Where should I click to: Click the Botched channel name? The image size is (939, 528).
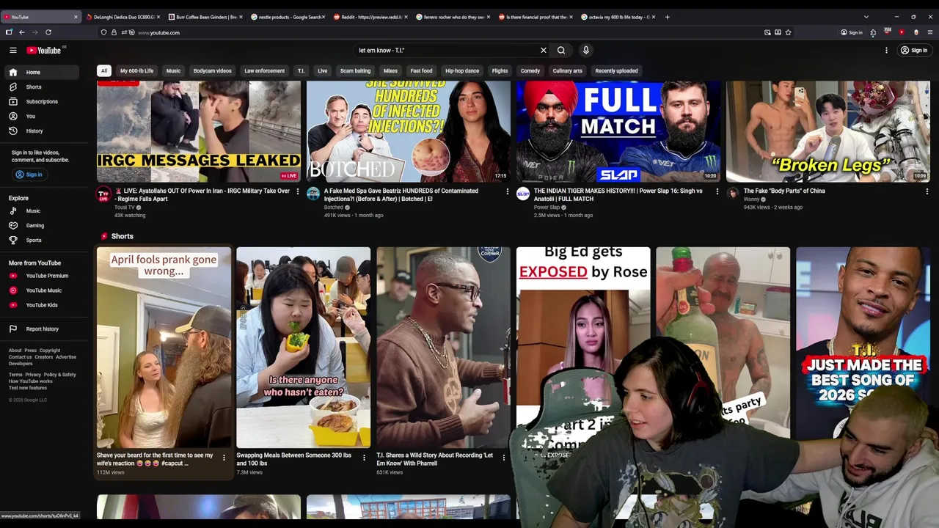coord(334,208)
